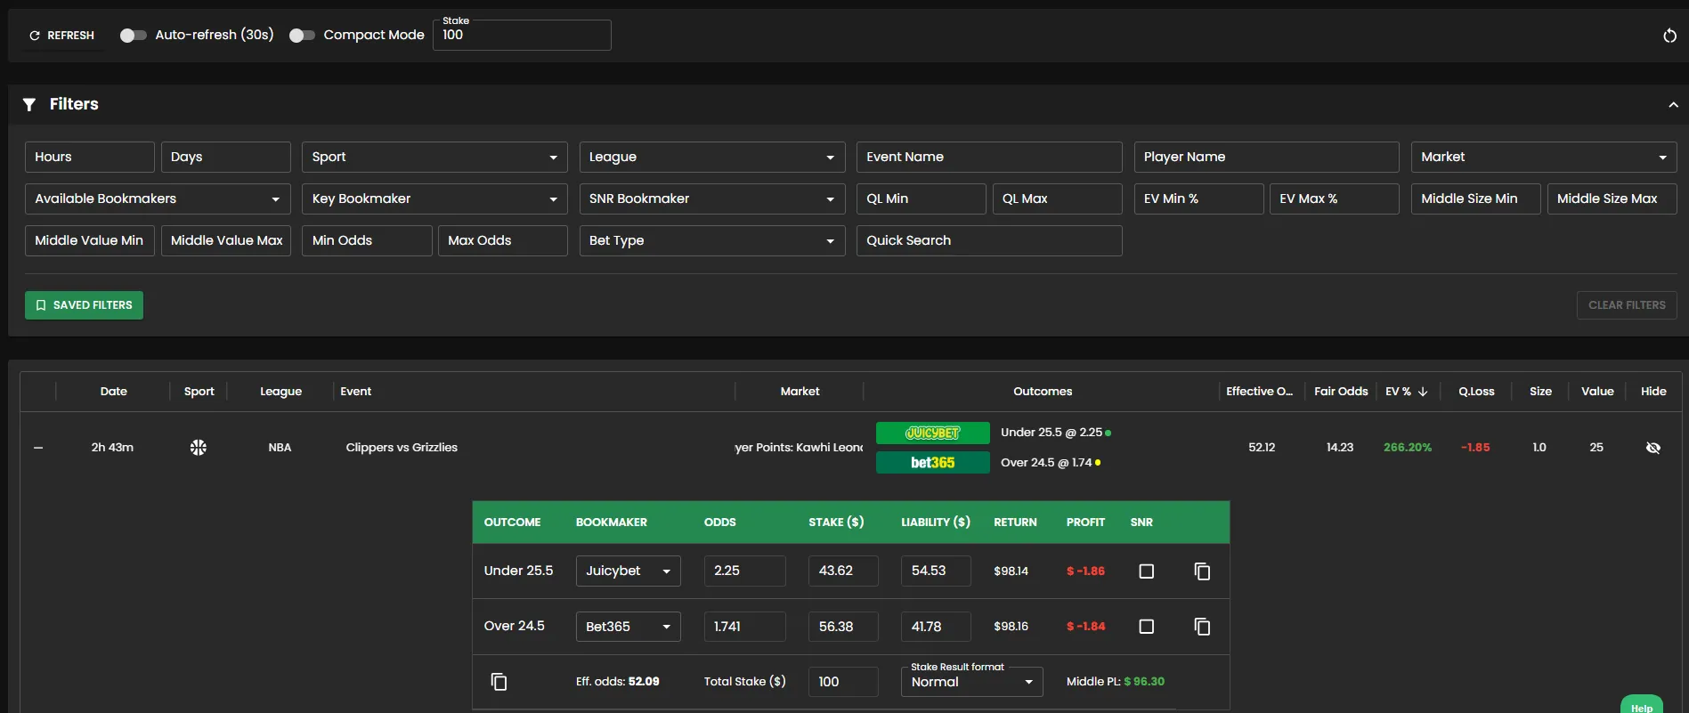Open Key Bookmaker dropdown
Image resolution: width=1689 pixels, height=713 pixels.
click(434, 199)
